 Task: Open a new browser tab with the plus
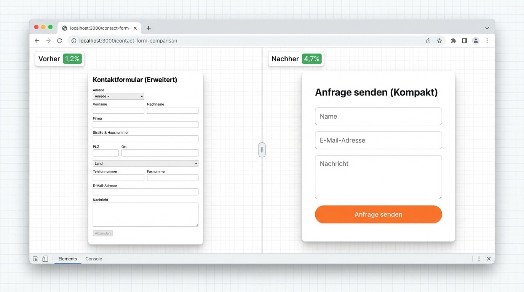point(149,28)
